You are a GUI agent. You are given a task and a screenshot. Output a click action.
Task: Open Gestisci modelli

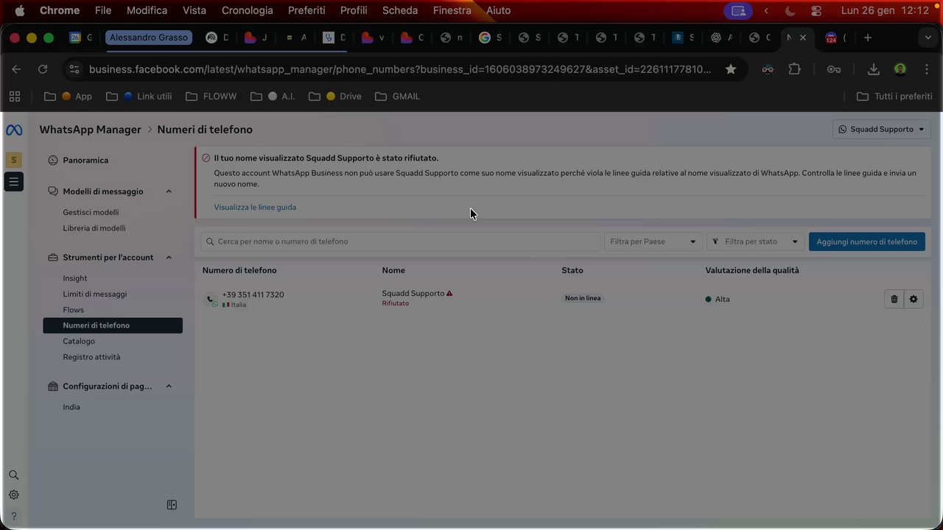[91, 212]
